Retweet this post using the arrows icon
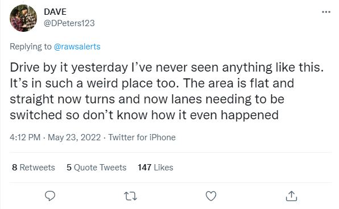 coord(131,196)
